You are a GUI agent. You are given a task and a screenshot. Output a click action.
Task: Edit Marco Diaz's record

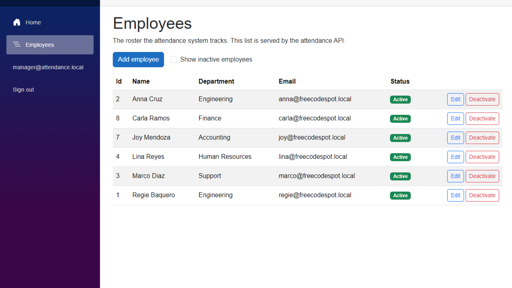click(x=455, y=176)
